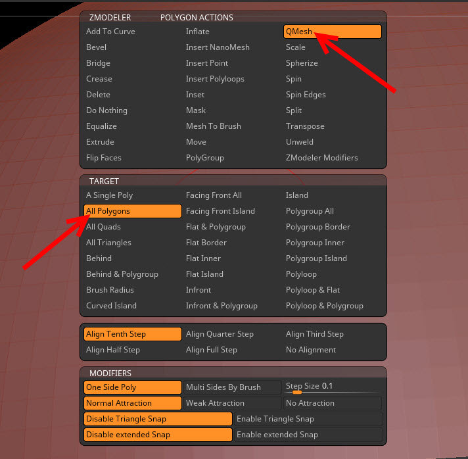Select the Bevel action
This screenshot has width=468, height=459.
tap(96, 47)
